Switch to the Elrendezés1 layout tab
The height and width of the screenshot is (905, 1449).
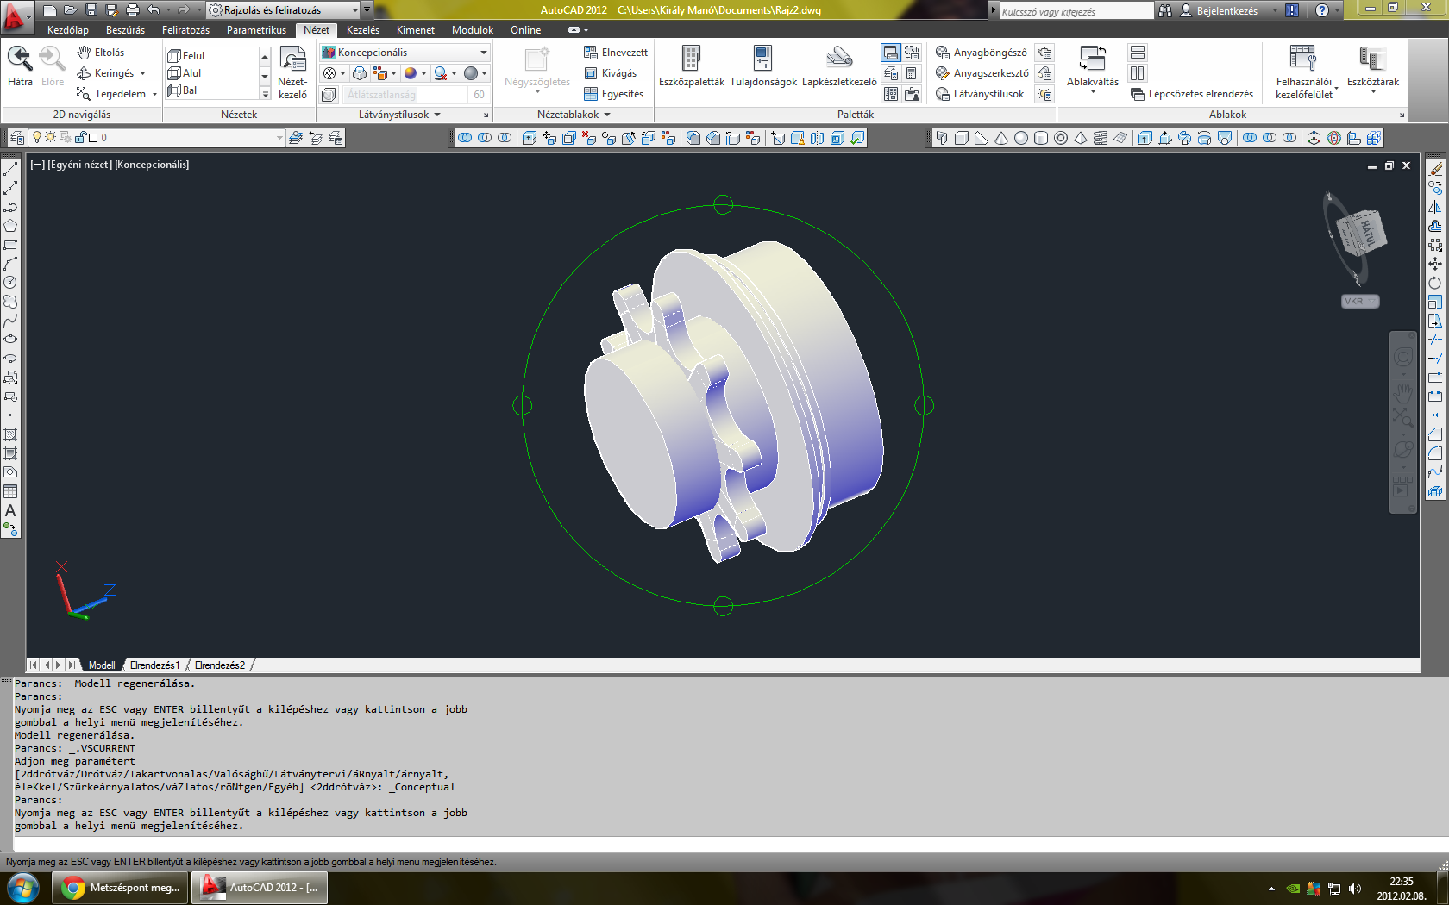click(154, 665)
